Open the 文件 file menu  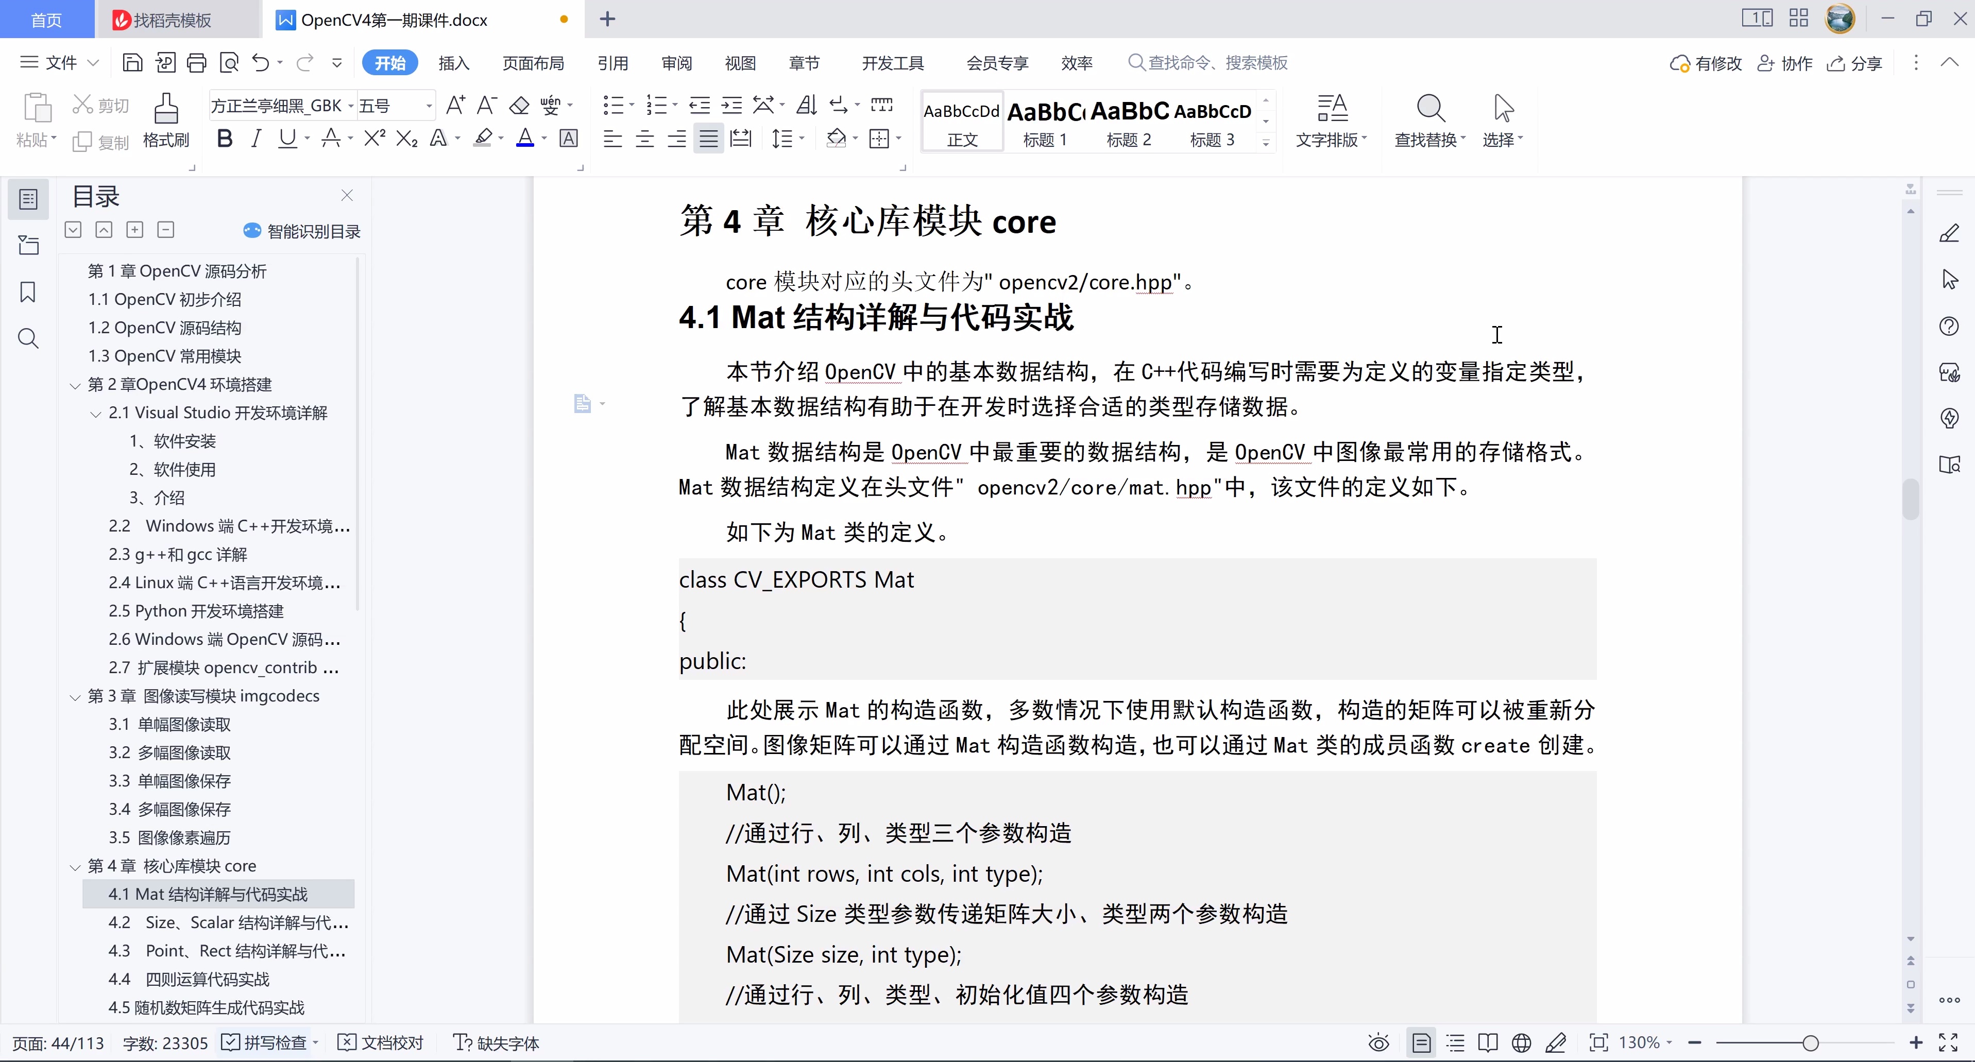pyautogui.click(x=56, y=63)
